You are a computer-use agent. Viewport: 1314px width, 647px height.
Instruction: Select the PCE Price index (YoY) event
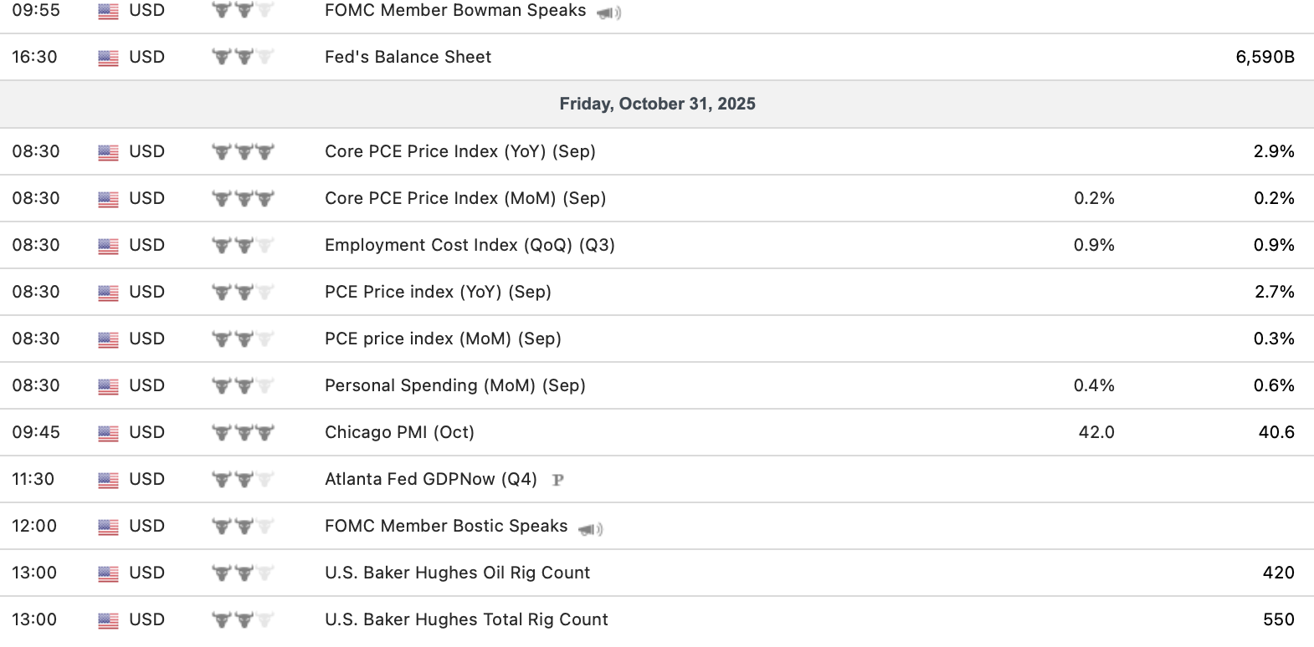click(438, 292)
